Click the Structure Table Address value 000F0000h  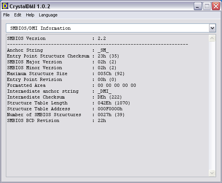(110, 109)
